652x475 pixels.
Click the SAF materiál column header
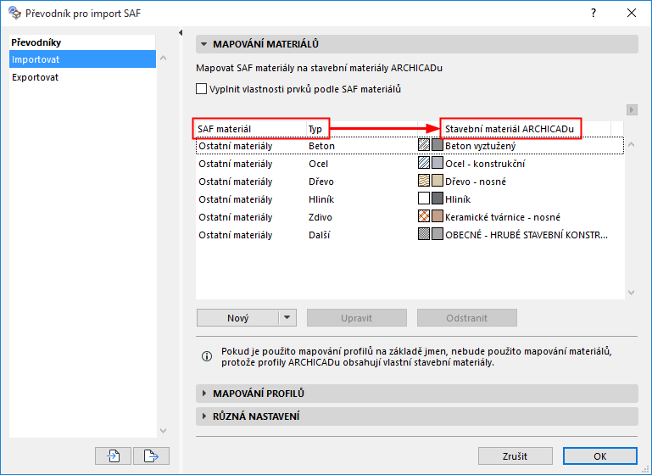tap(251, 129)
